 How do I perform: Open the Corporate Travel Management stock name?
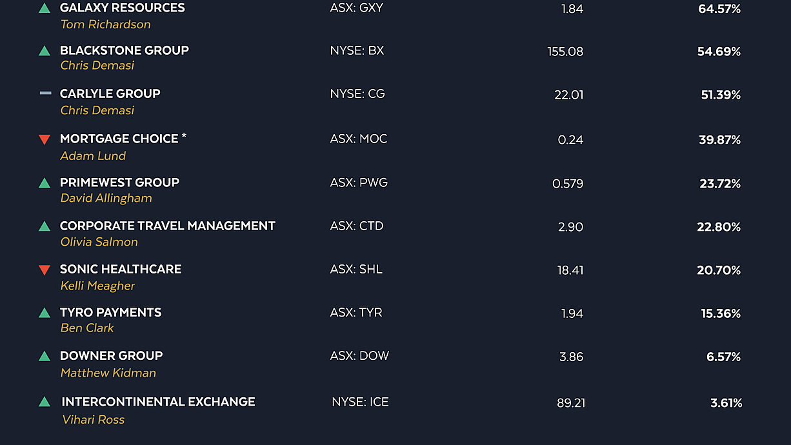[x=168, y=226]
